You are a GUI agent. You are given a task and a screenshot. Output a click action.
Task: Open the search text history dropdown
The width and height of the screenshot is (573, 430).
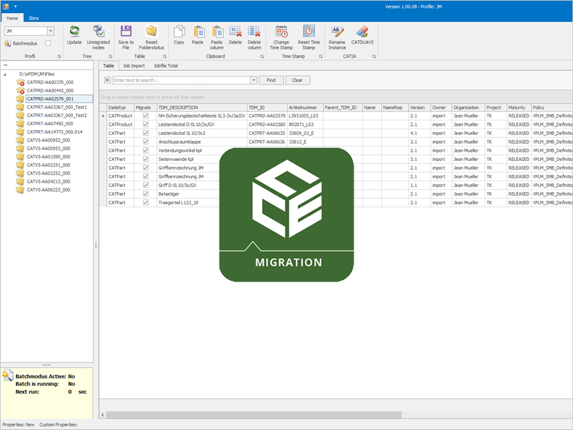click(x=254, y=80)
